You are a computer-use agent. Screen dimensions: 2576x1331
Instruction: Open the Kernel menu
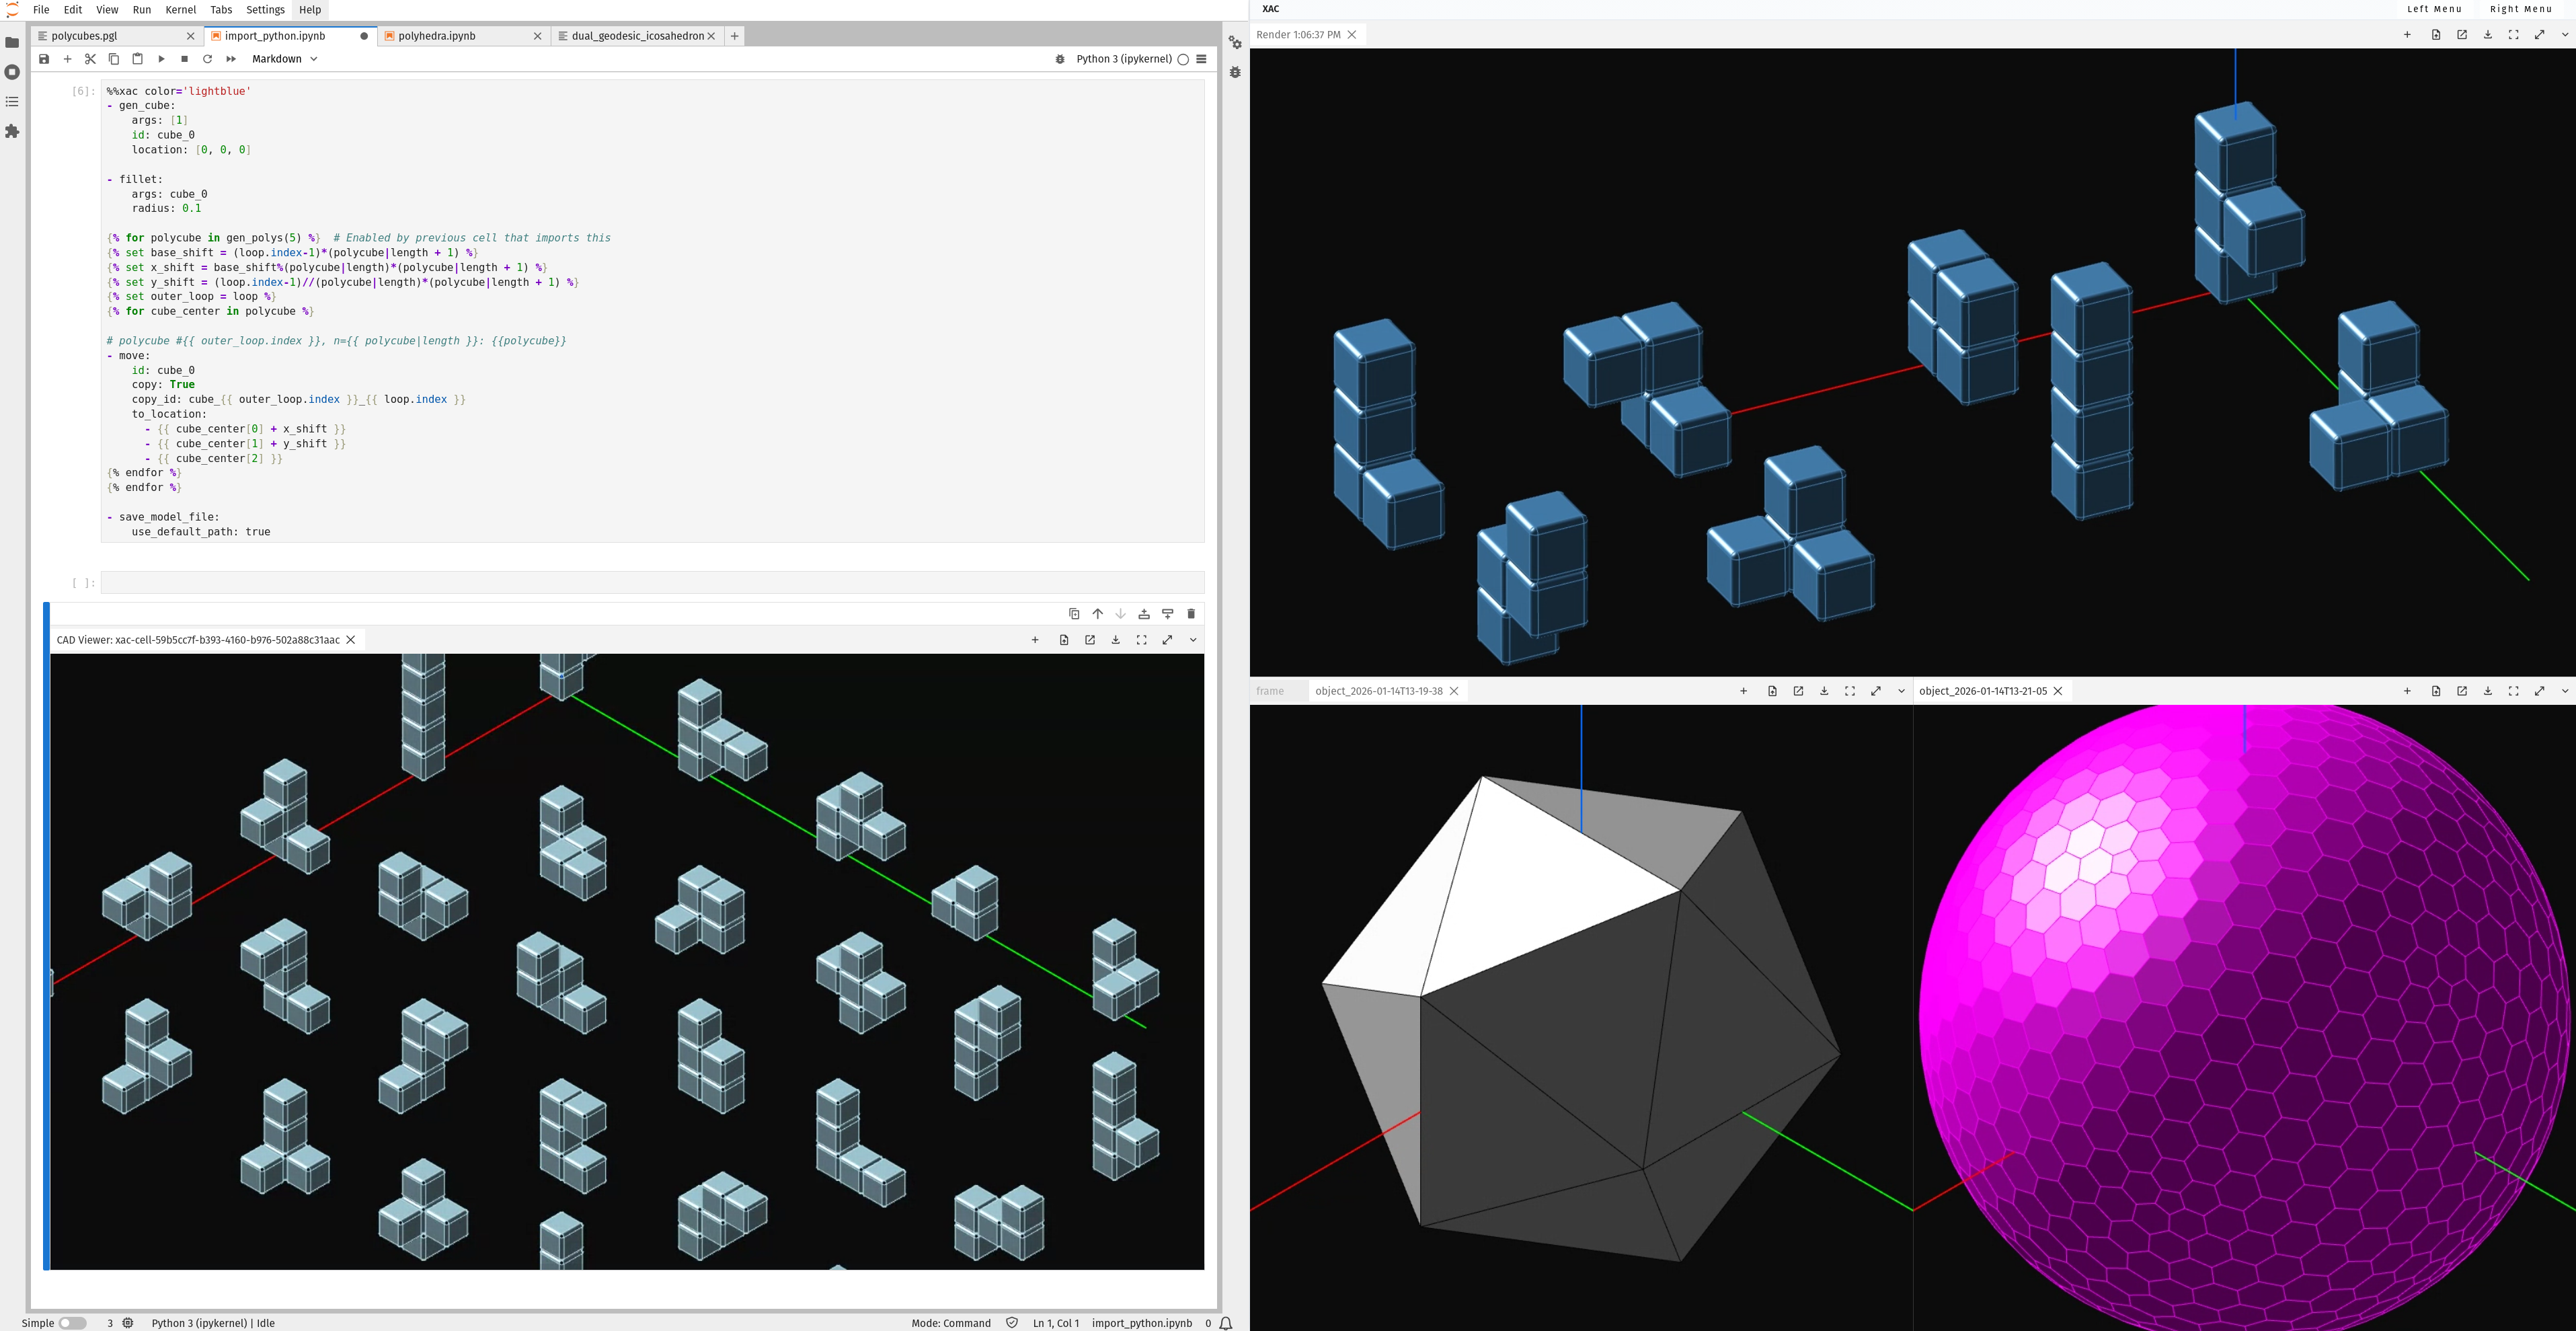[x=180, y=10]
